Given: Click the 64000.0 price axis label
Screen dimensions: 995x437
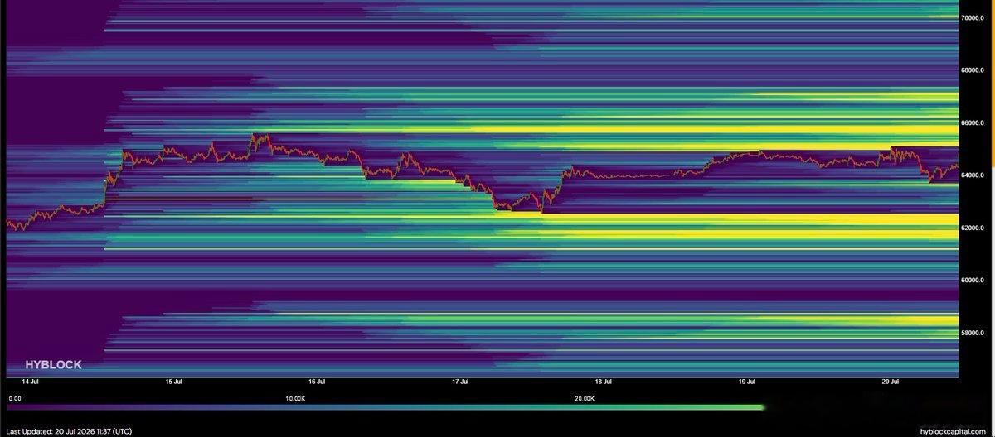Looking at the screenshot, I should coord(973,175).
